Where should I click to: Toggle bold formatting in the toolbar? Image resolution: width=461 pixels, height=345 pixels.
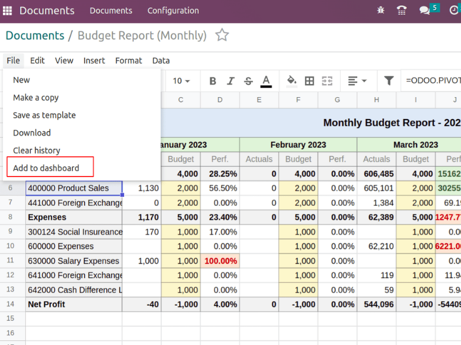[x=213, y=81]
